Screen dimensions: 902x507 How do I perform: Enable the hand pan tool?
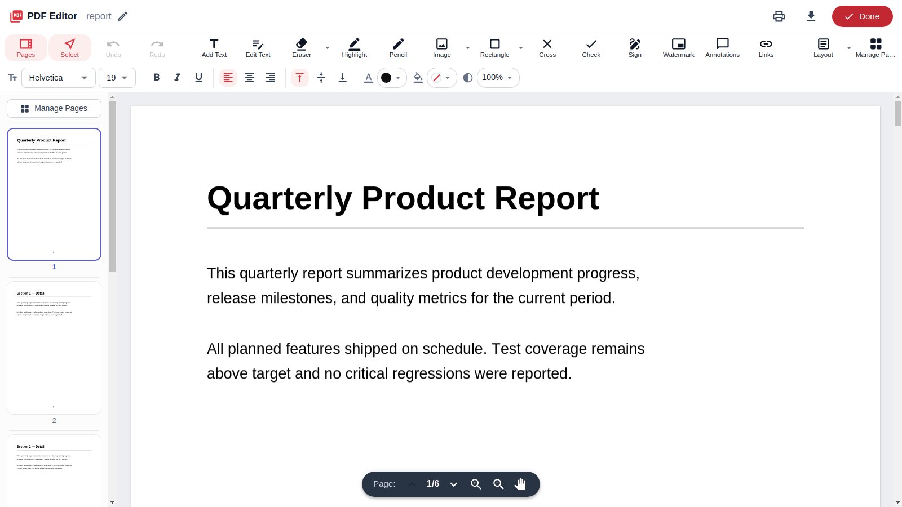(520, 484)
